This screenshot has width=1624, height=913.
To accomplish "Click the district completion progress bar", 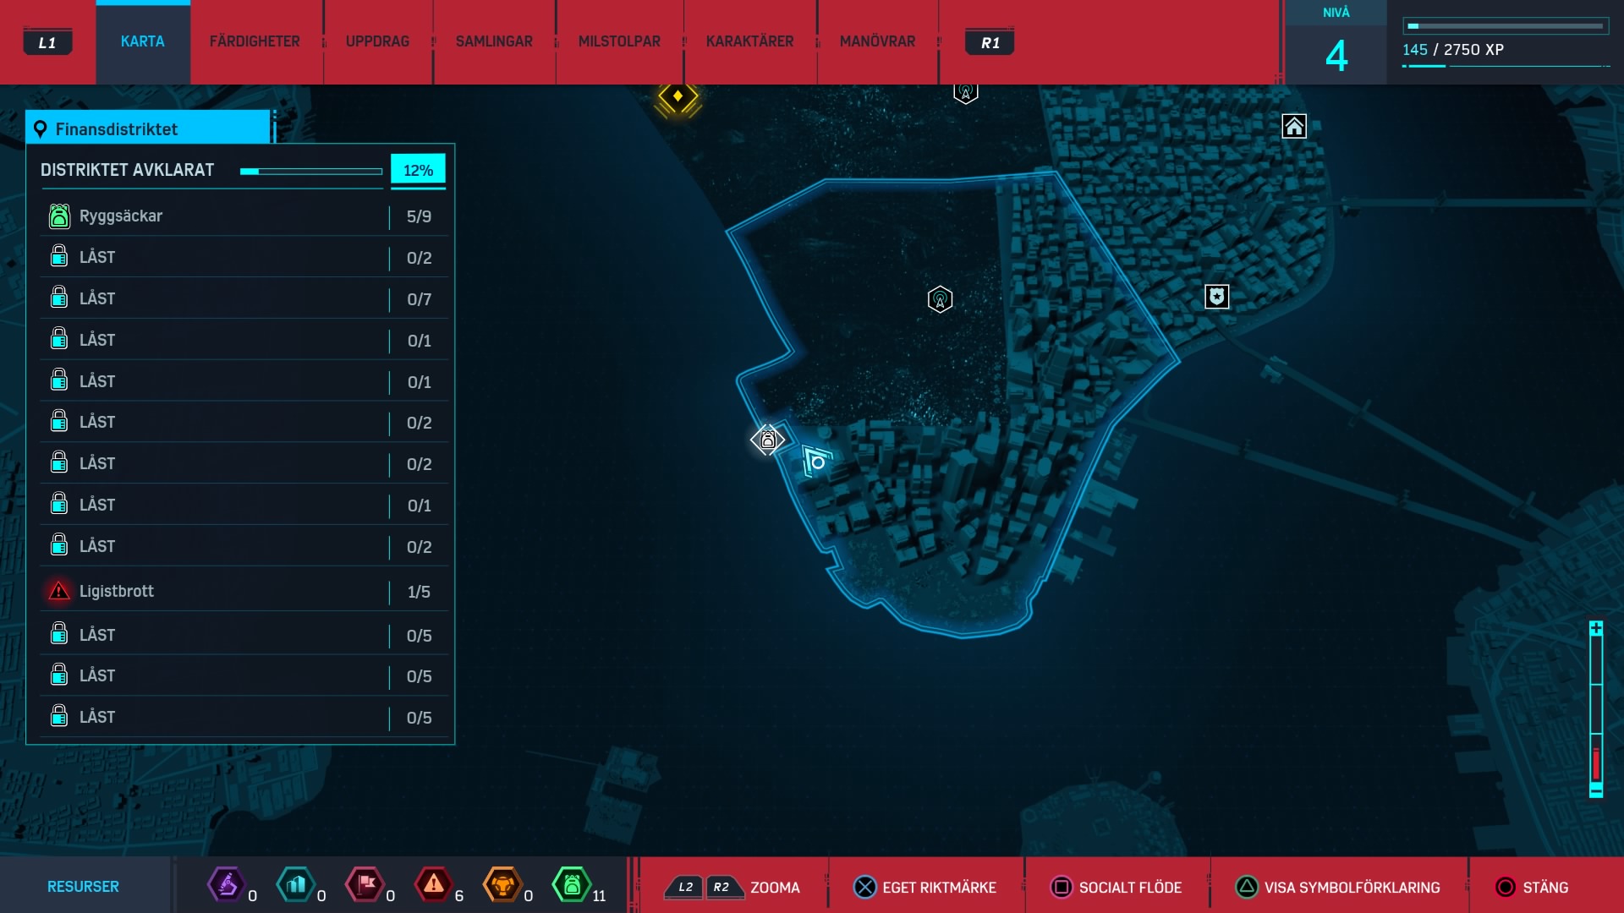I will click(311, 171).
